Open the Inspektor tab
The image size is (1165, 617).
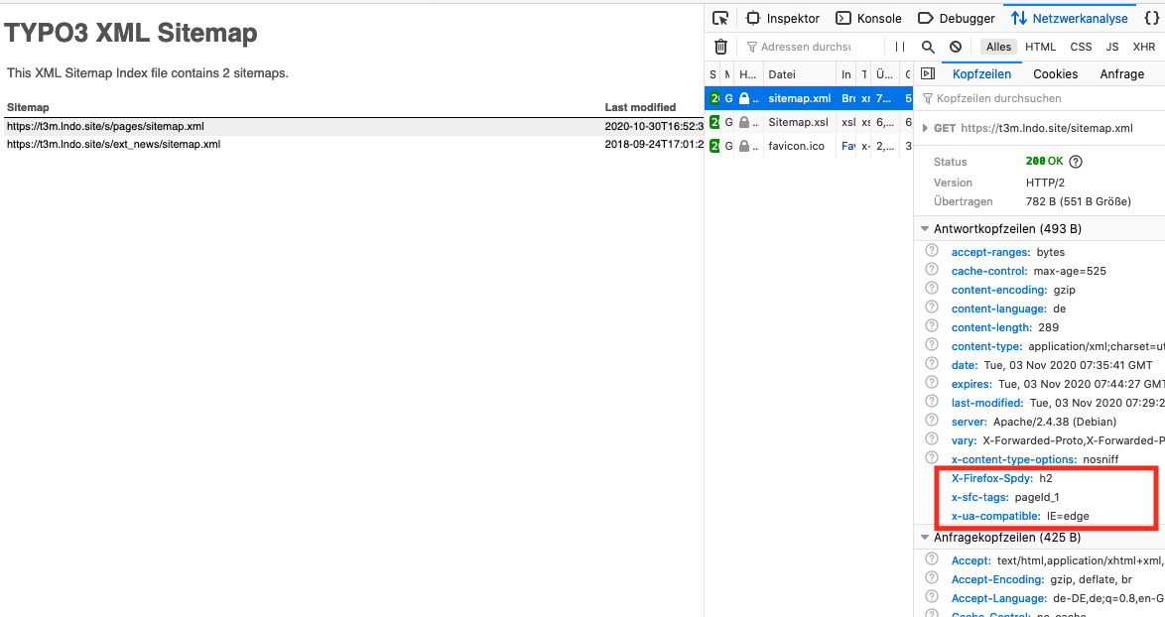pyautogui.click(x=783, y=19)
